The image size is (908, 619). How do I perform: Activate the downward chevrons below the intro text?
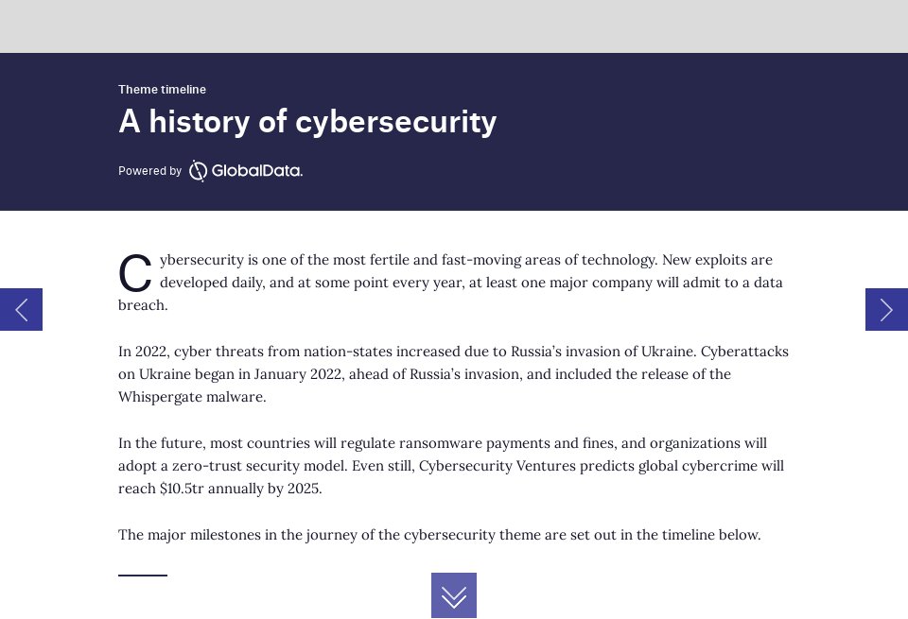point(454,595)
